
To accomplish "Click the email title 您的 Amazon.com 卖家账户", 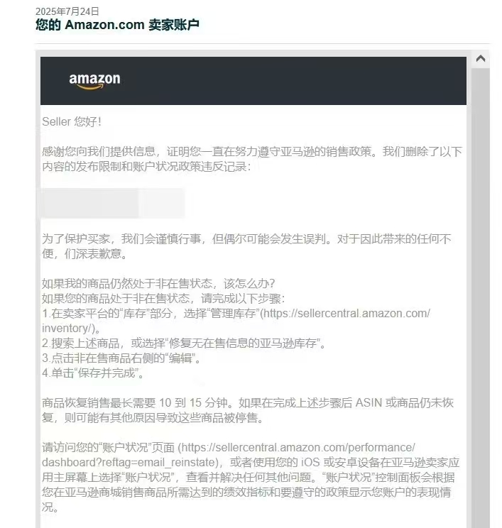I will click(117, 25).
